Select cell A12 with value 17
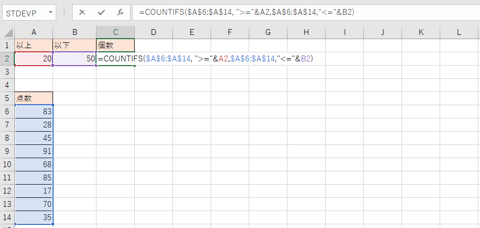Screen dimensions: 480x228 (x=34, y=191)
